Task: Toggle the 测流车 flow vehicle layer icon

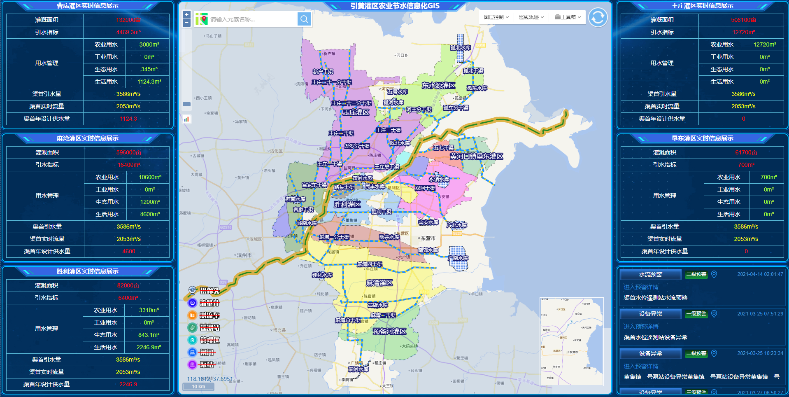Action: click(x=192, y=315)
